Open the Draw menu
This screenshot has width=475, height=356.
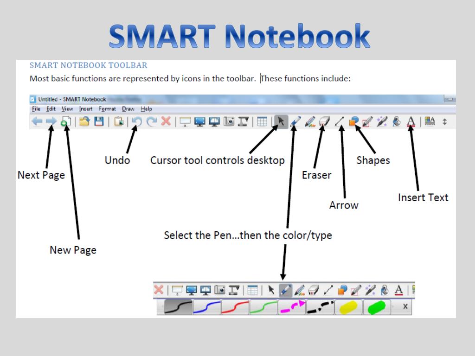click(x=128, y=108)
